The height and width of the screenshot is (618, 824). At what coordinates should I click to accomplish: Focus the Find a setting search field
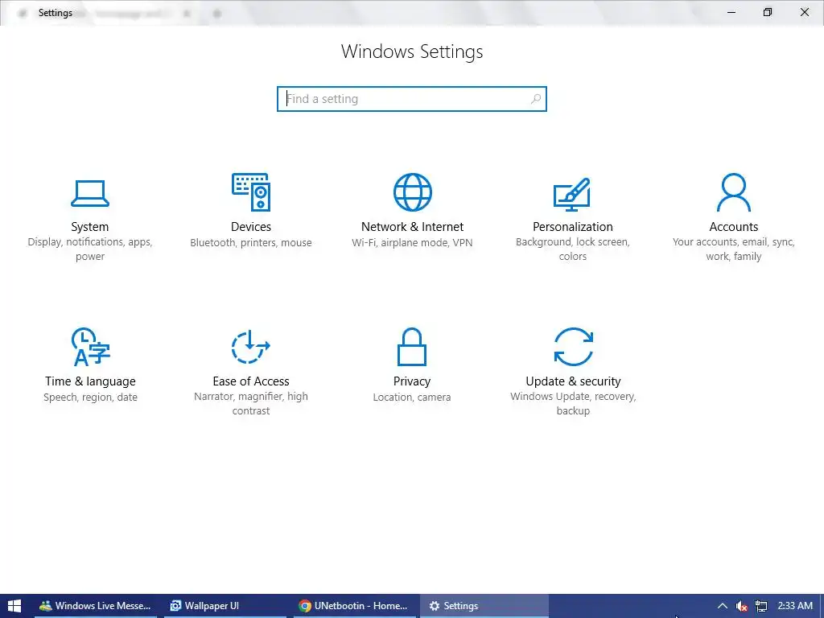pyautogui.click(x=412, y=99)
